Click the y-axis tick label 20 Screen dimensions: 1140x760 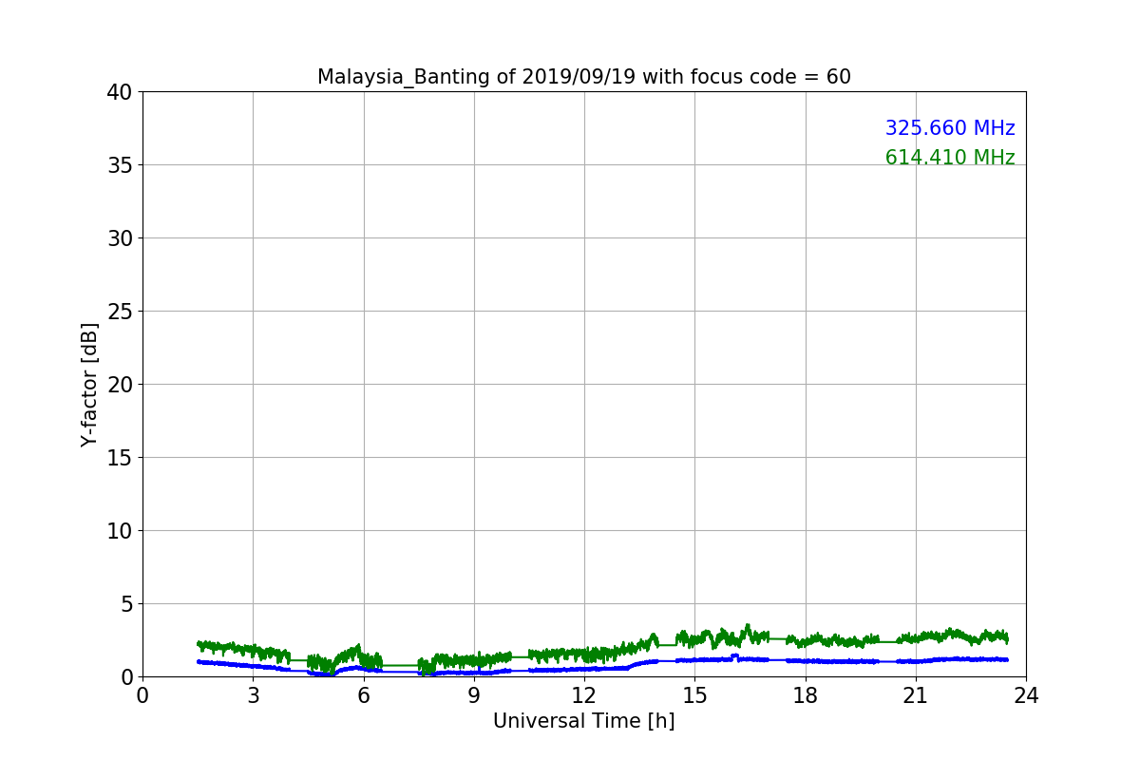click(120, 385)
